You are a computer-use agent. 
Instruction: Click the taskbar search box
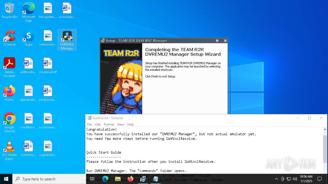(49, 179)
